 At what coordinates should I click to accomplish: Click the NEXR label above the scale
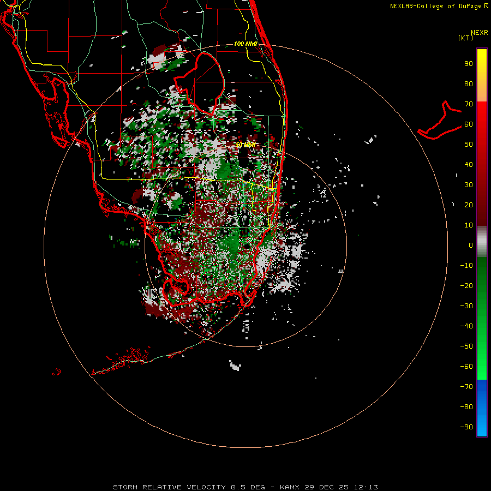[479, 33]
